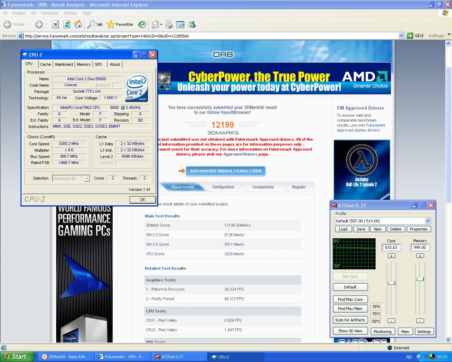Click the Forward arrow in IE toolbar

coord(39,24)
